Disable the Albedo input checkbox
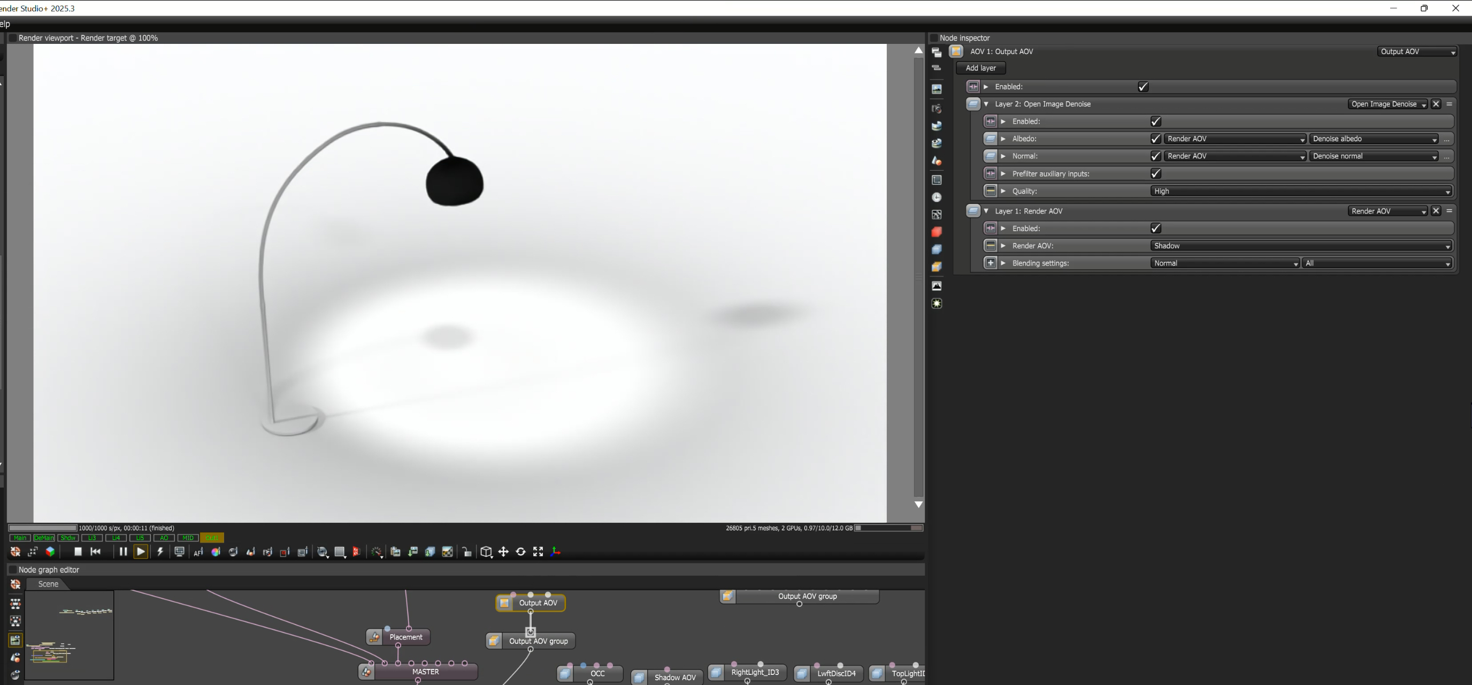Screen dimensions: 1472x685 [x=1155, y=139]
